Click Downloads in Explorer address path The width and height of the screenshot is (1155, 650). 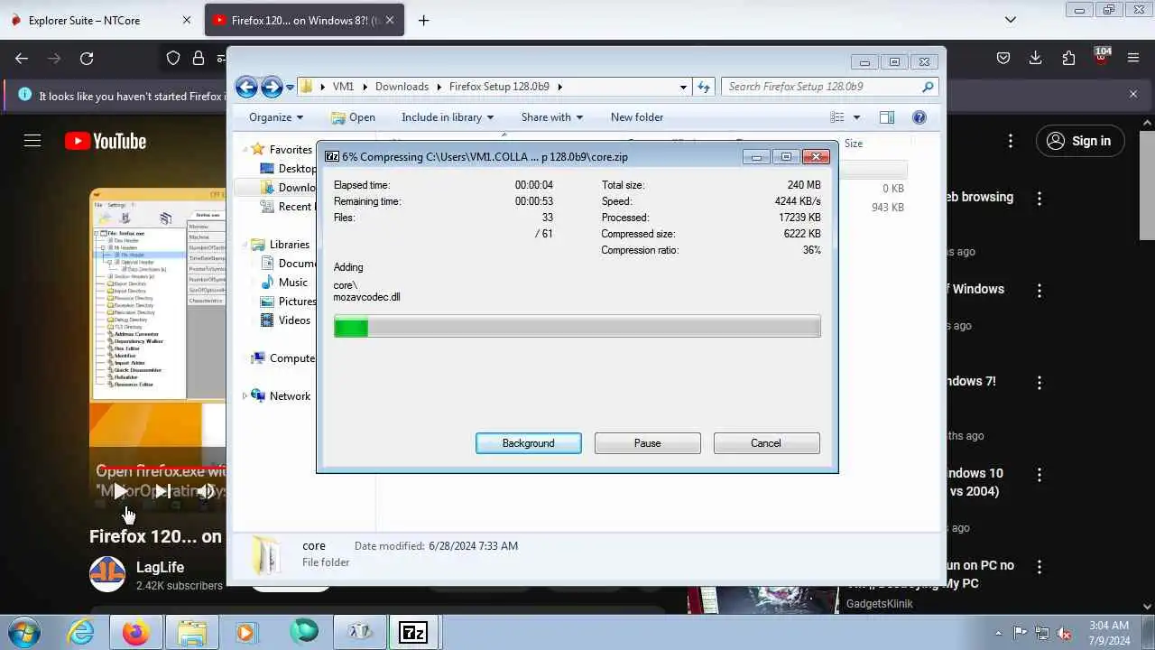point(402,87)
